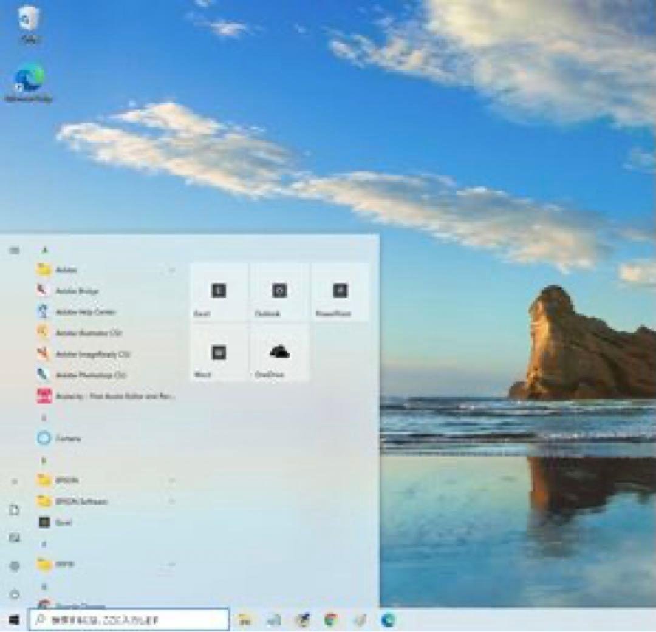The width and height of the screenshot is (656, 632).
Task: Launch Adobe Photoshop CS2 from app list
Action: click(107, 375)
